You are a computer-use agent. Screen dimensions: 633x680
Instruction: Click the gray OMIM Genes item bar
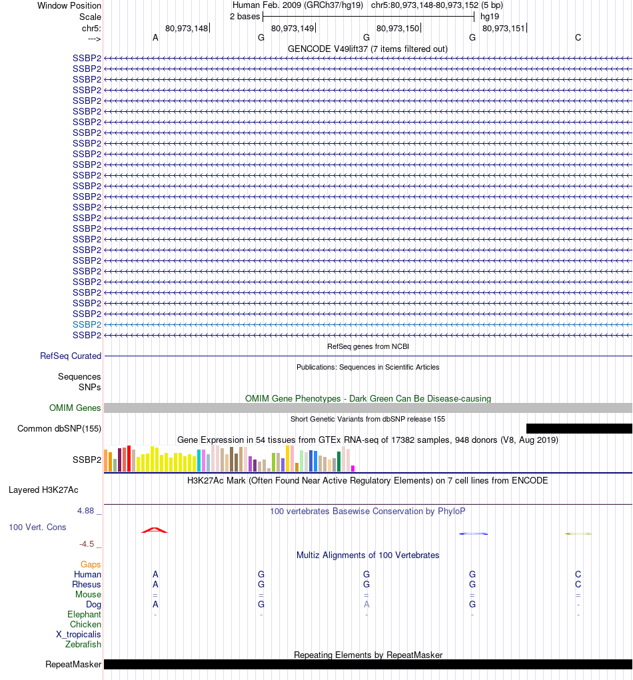tap(368, 408)
